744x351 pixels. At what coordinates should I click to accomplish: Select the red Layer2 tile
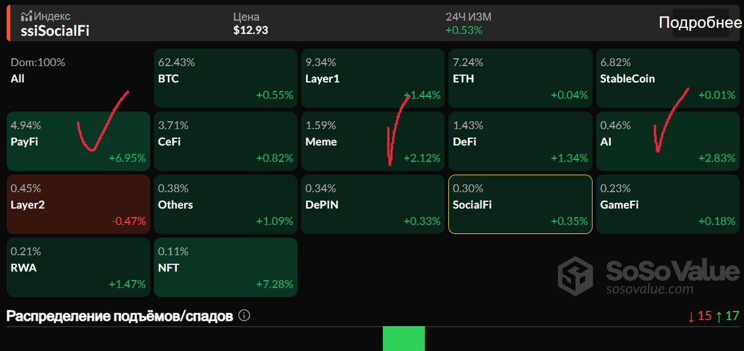[78, 204]
